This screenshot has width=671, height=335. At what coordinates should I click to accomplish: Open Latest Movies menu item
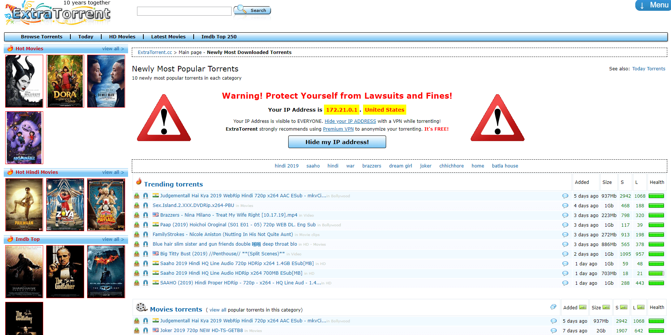point(168,37)
